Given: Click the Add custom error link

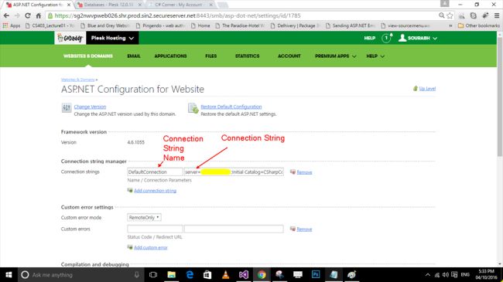Looking at the screenshot, I should click(x=151, y=247).
